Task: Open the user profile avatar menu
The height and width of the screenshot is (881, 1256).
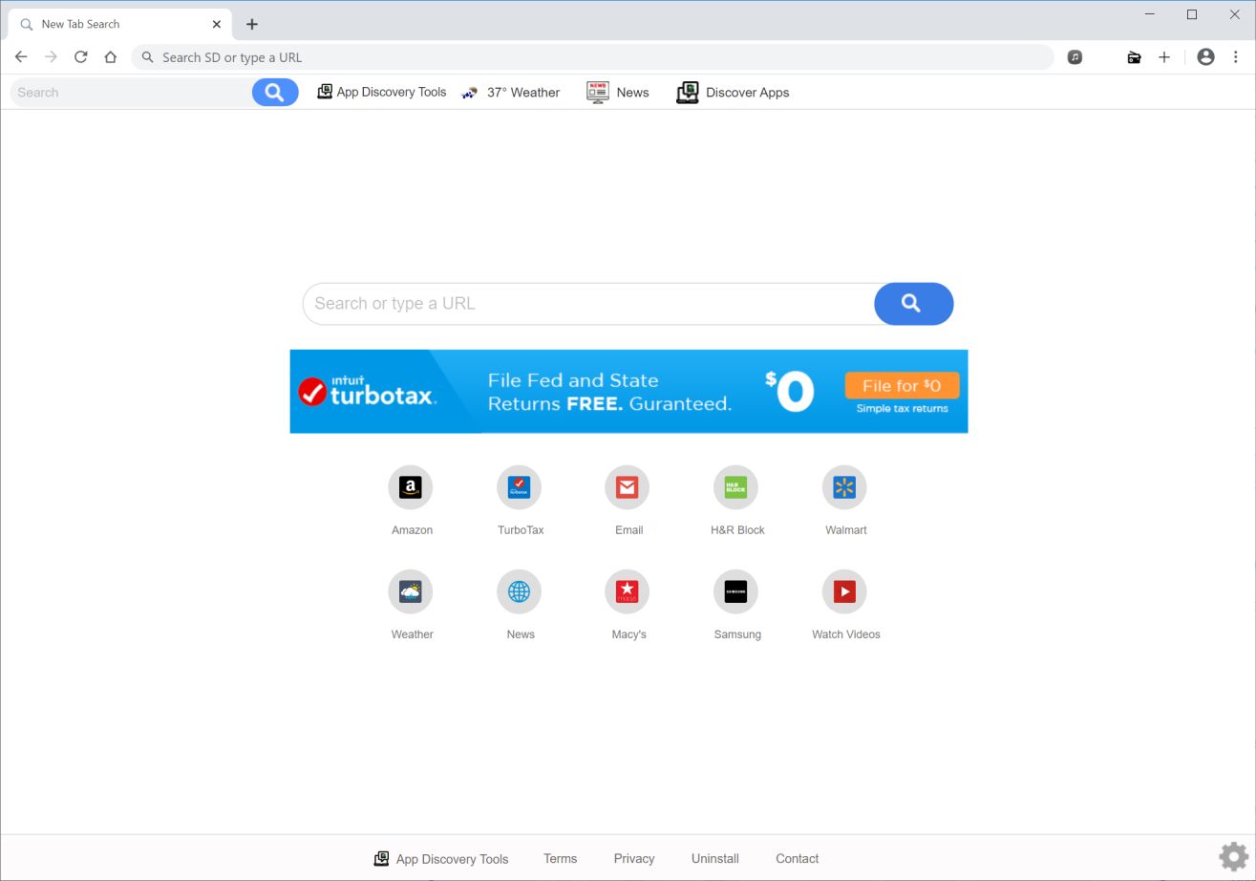Action: tap(1205, 57)
